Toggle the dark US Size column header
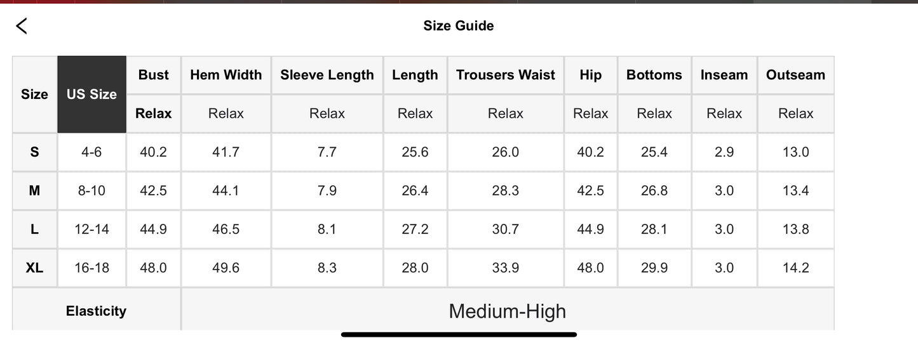The height and width of the screenshot is (345, 918). pos(91,94)
